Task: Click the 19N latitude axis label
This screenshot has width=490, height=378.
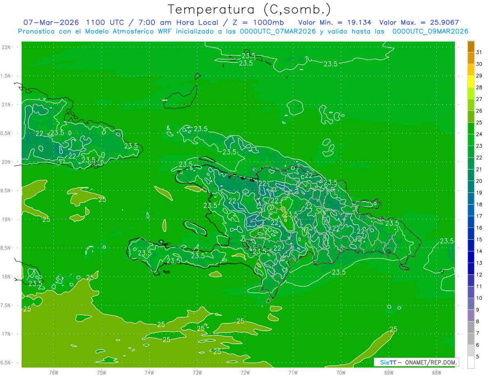Action: click(x=7, y=219)
